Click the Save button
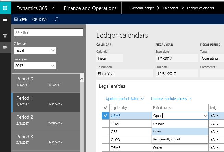Image resolution: width=224 pixels, height=152 pixels. 21,20
